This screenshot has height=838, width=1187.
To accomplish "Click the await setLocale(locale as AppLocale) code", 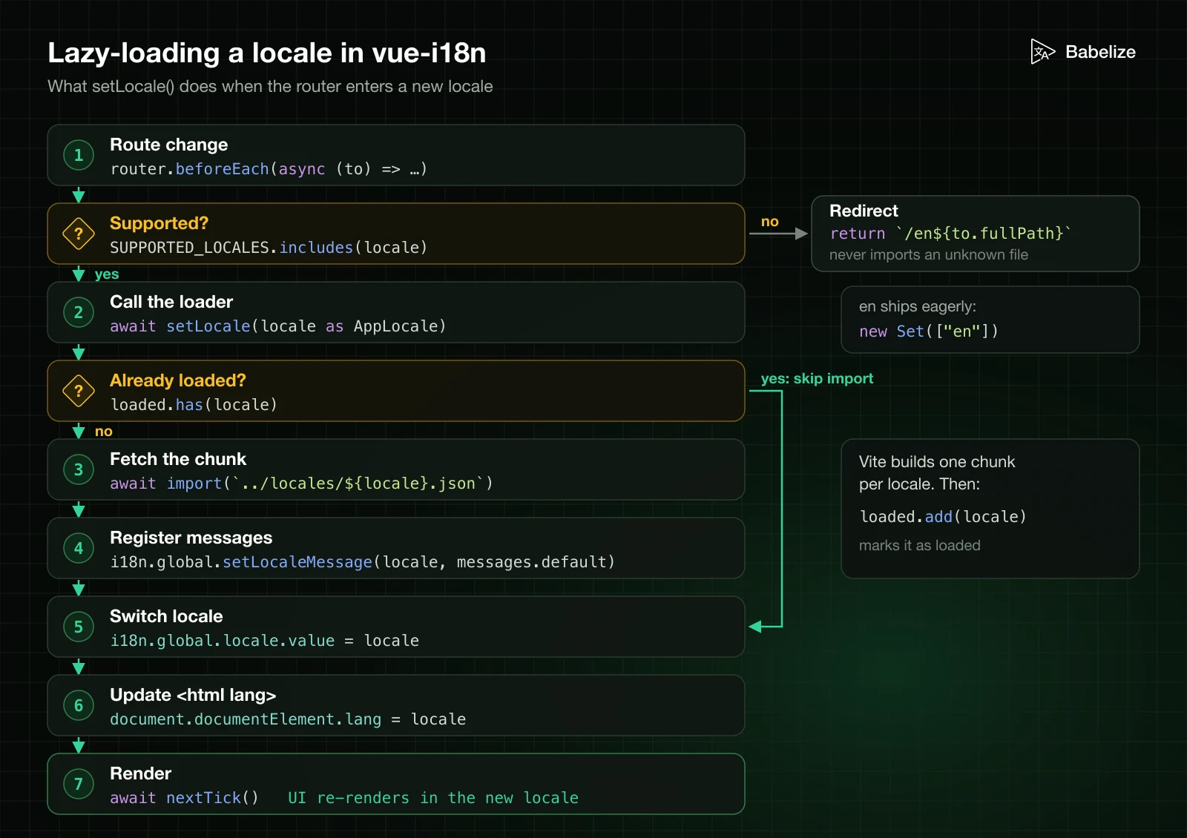I will 278,326.
